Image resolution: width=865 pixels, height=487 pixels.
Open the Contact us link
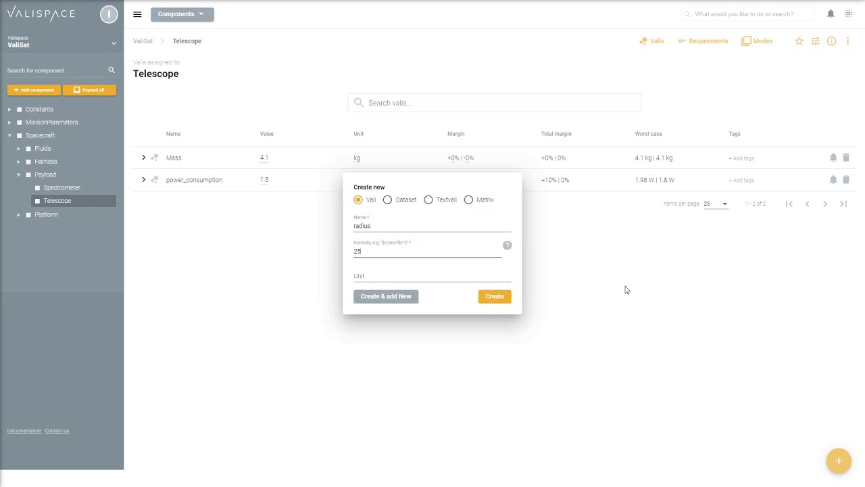57,431
